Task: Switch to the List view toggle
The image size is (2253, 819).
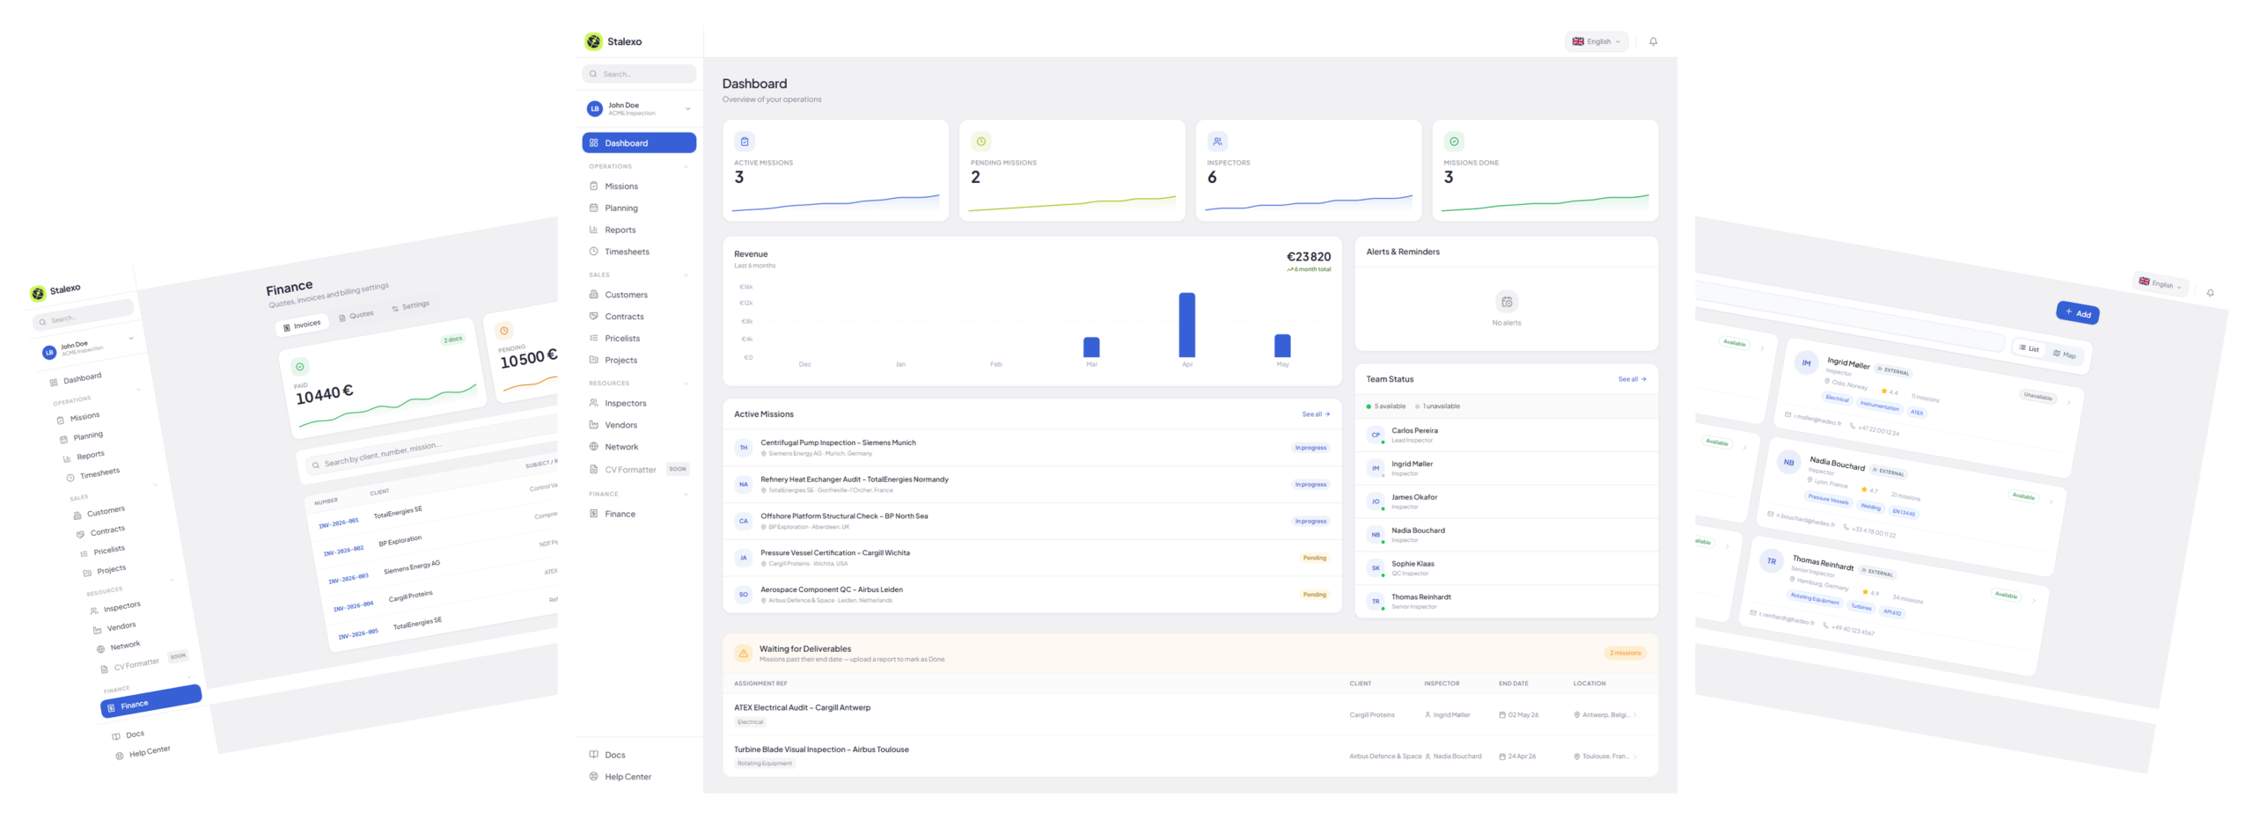Action: coord(2028,348)
